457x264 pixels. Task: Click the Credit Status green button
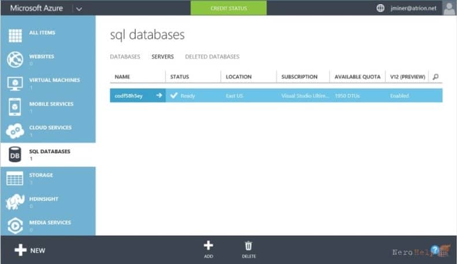pos(229,8)
